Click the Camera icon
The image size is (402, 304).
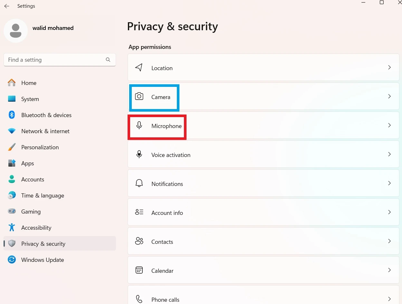pos(139,97)
